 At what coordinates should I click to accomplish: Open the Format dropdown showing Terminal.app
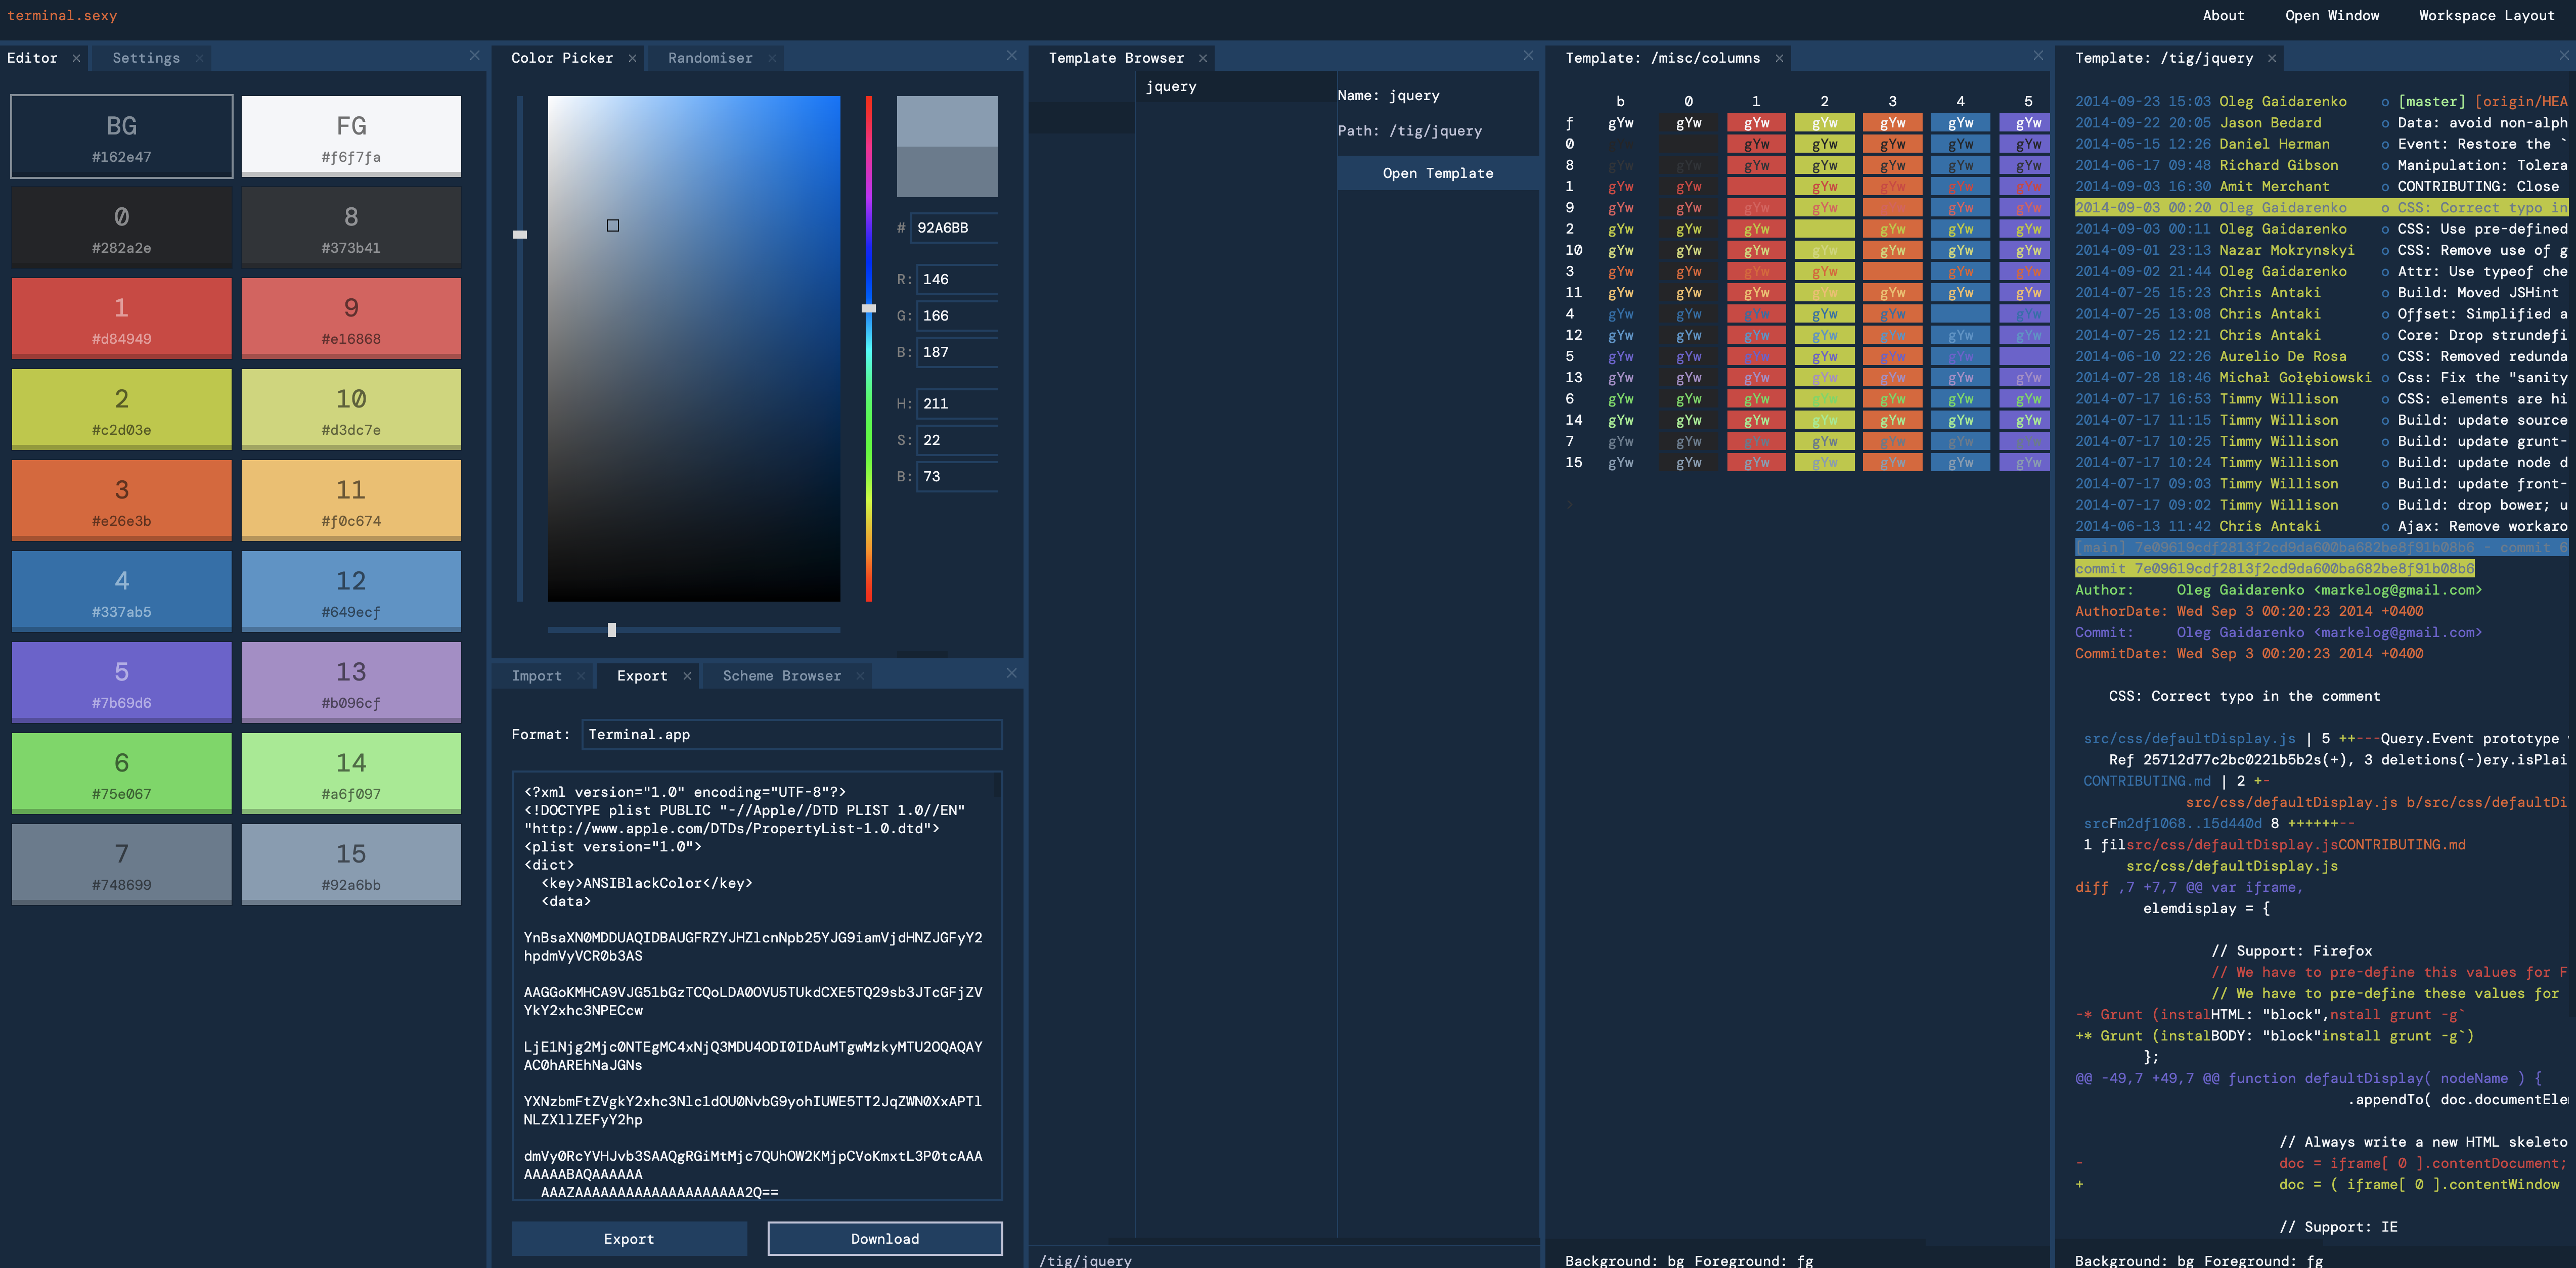click(792, 735)
